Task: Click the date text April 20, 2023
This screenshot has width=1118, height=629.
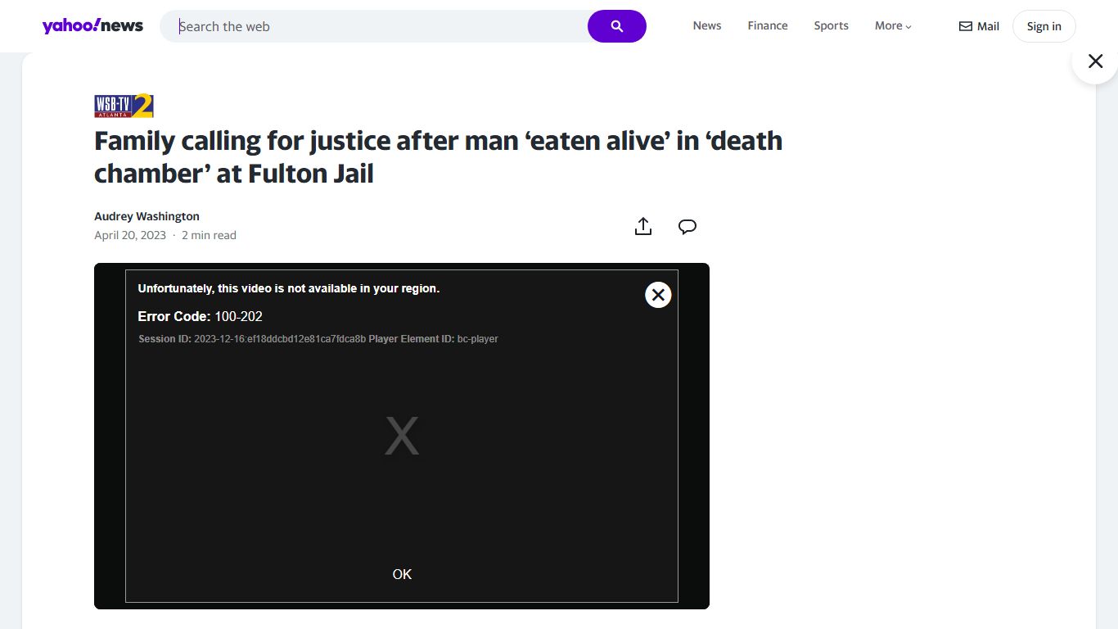Action: coord(130,235)
